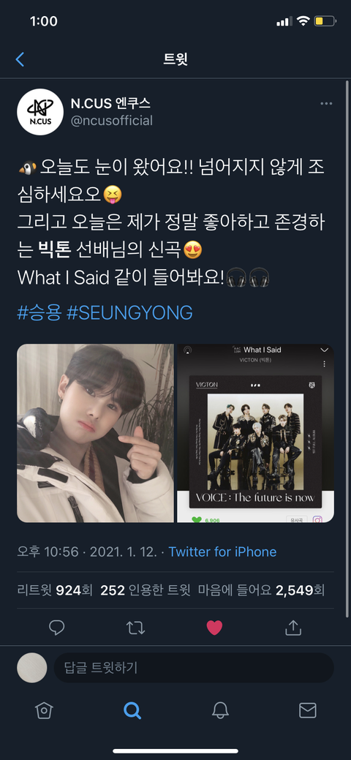Open the Home tab in bottom bar

tap(44, 710)
